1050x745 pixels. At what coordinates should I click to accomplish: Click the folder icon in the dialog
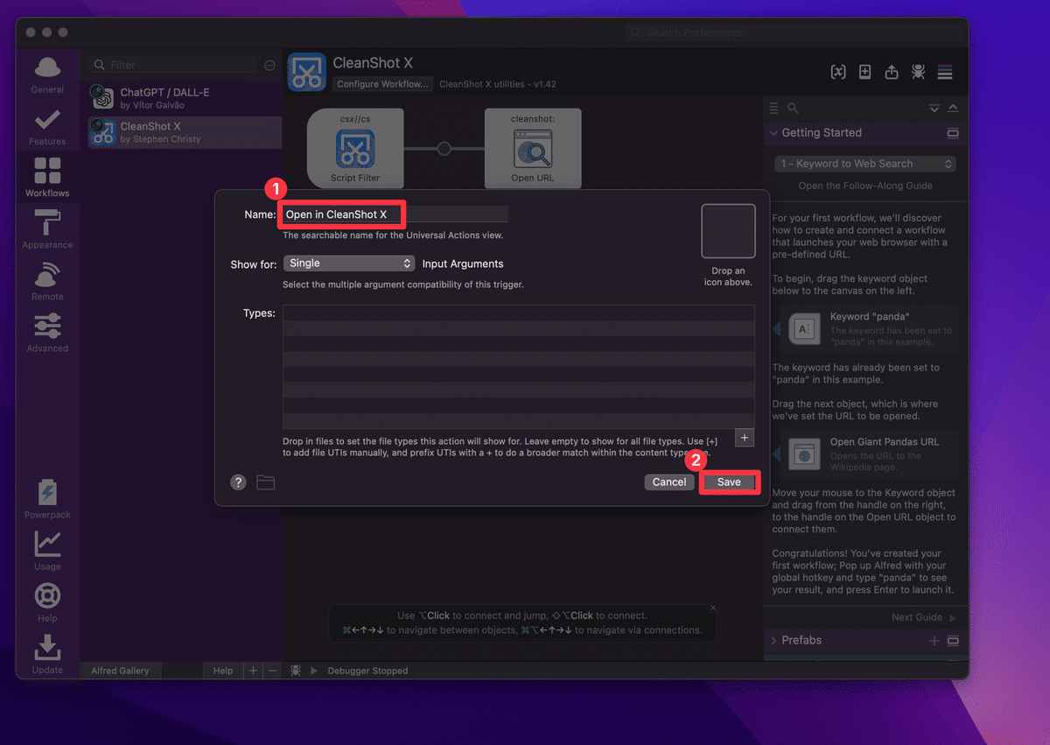266,482
